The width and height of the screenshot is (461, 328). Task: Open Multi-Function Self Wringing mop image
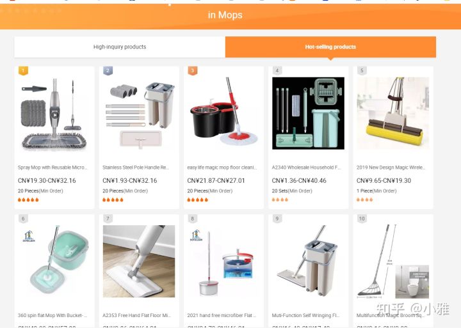[x=308, y=262]
